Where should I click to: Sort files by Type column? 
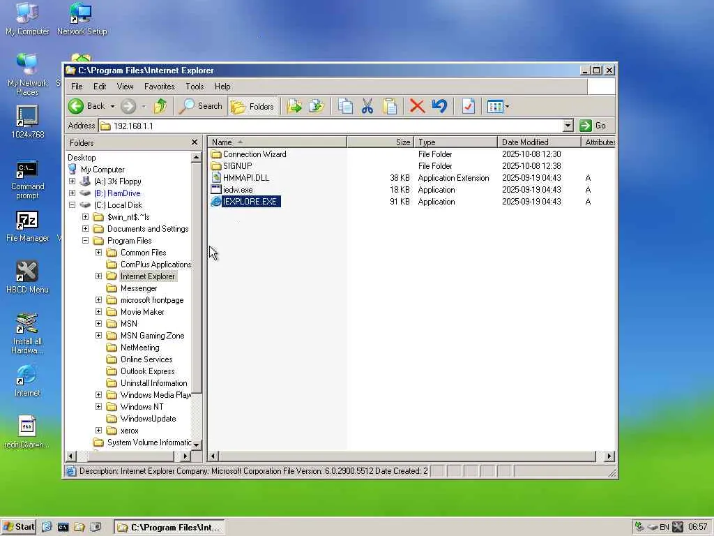456,142
